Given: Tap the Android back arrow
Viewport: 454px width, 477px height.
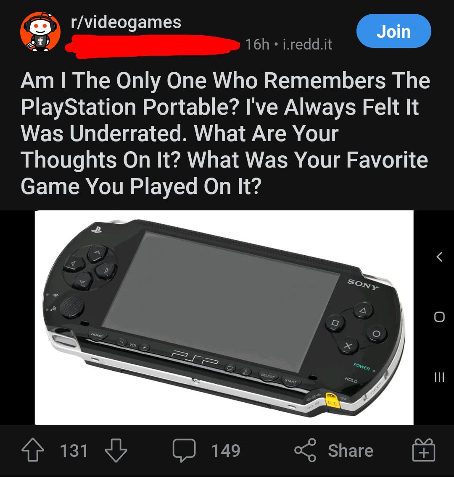Looking at the screenshot, I should pyautogui.click(x=439, y=257).
